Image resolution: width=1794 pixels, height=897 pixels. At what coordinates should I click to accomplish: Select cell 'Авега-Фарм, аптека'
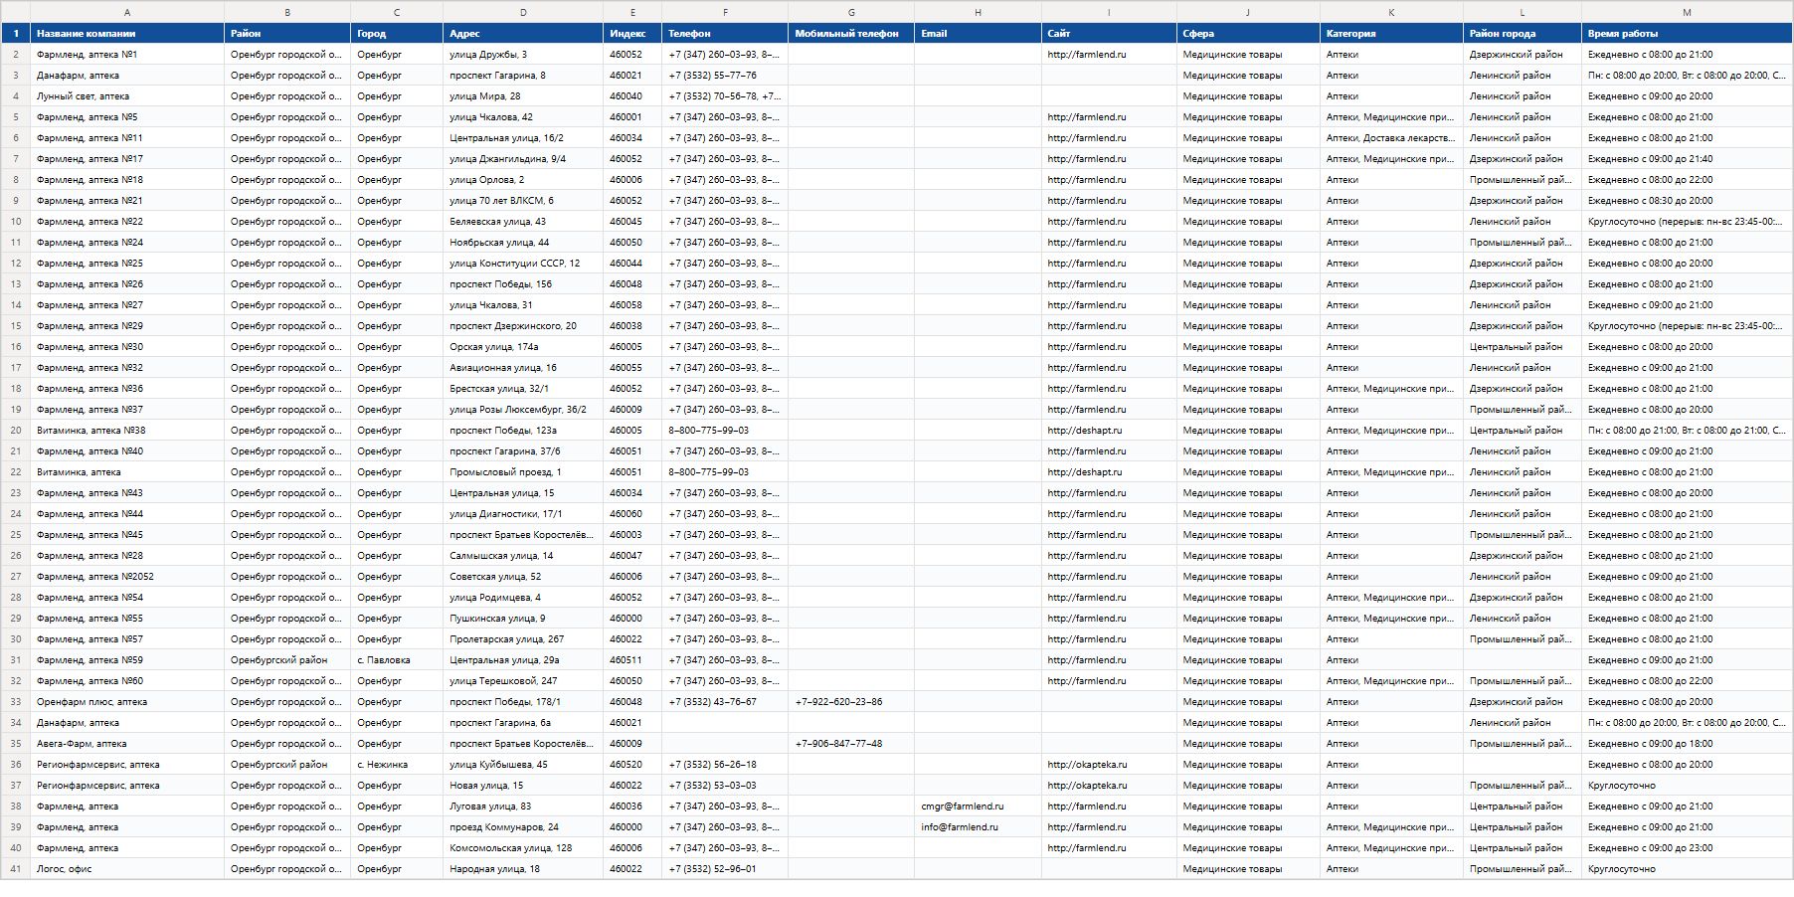click(127, 744)
